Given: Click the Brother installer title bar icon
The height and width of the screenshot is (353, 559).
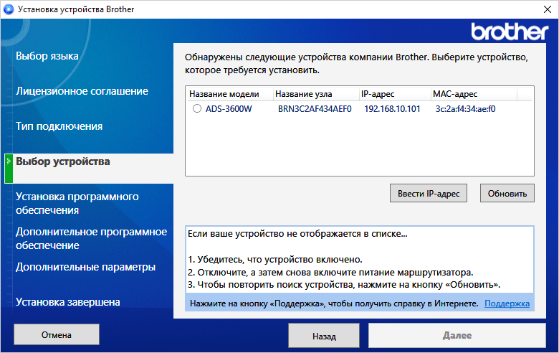Looking at the screenshot, I should [x=8, y=9].
